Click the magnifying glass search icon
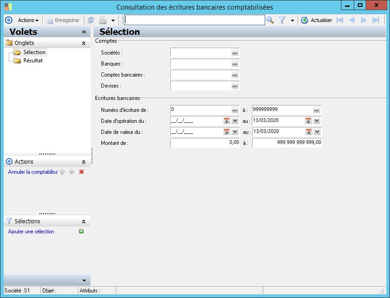The image size is (390, 298). pos(270,20)
